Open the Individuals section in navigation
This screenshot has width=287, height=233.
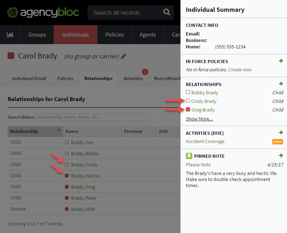pos(75,34)
